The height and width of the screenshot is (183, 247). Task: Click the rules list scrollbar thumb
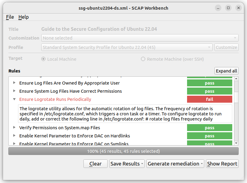(236, 98)
